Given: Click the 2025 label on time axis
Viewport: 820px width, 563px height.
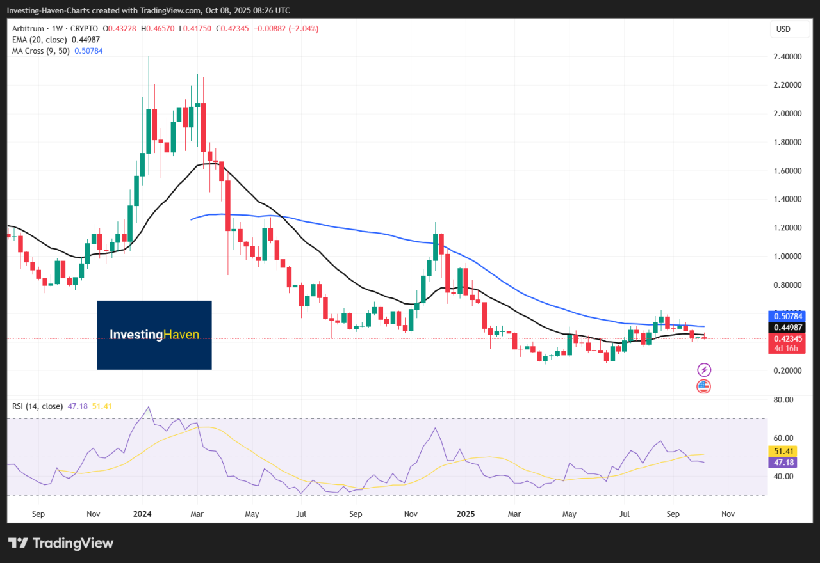Looking at the screenshot, I should click(x=465, y=514).
